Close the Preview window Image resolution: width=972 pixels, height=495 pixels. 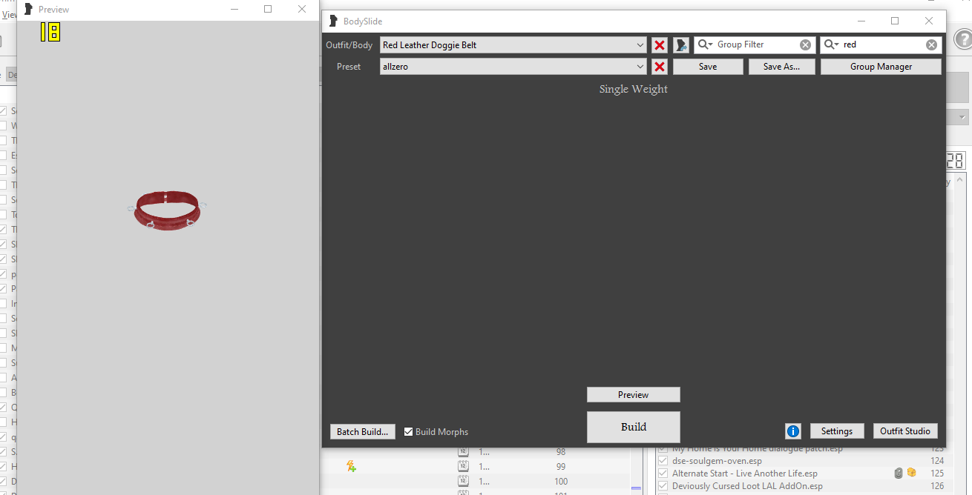pyautogui.click(x=302, y=9)
